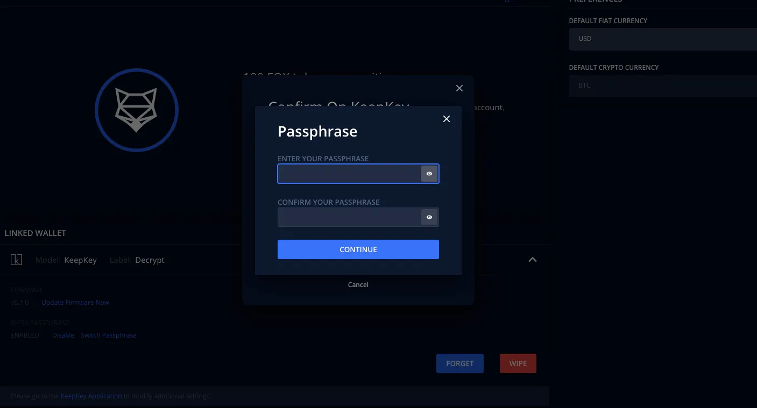This screenshot has height=408, width=757.
Task: Click the Update Firmware Now link
Action: pos(75,302)
